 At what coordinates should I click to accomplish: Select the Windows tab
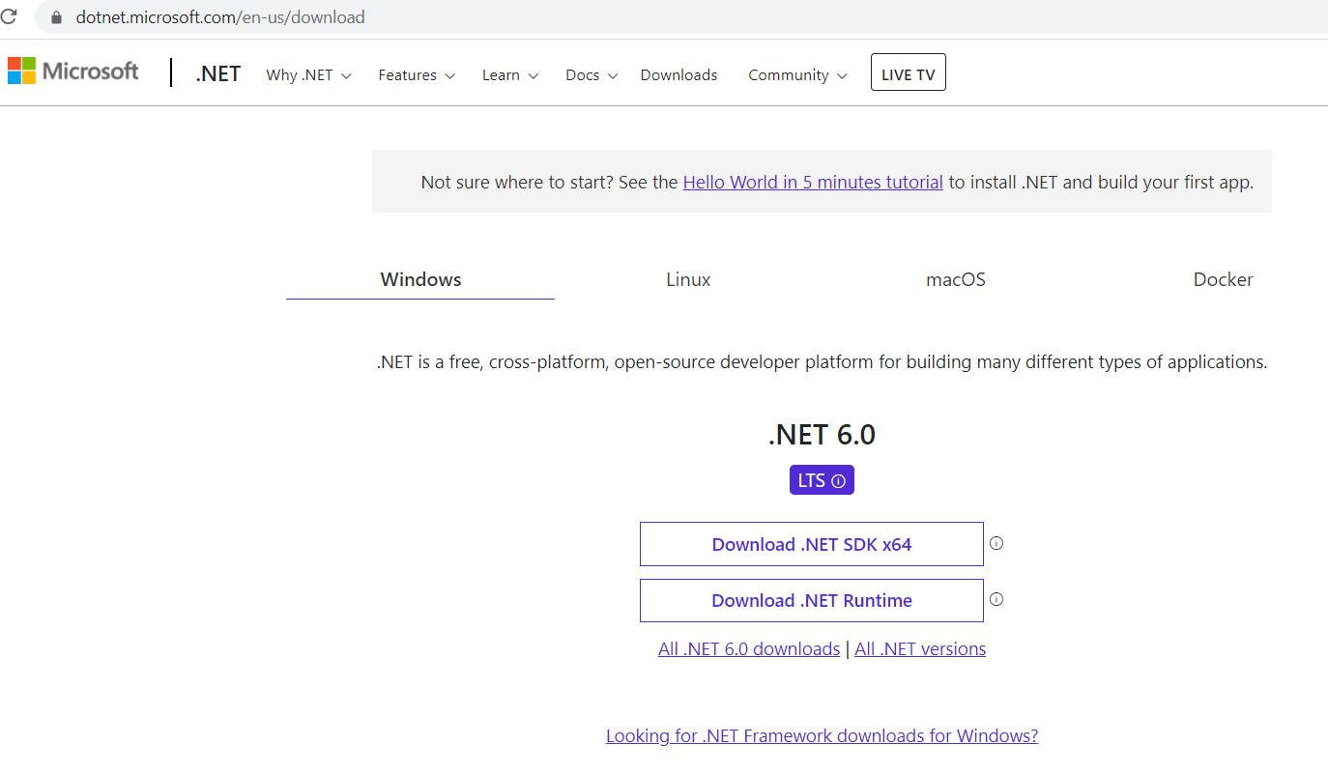[420, 279]
